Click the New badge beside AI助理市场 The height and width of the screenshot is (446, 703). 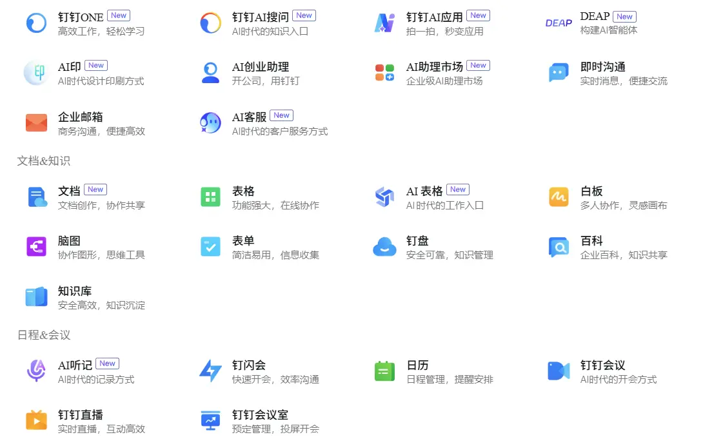point(478,66)
